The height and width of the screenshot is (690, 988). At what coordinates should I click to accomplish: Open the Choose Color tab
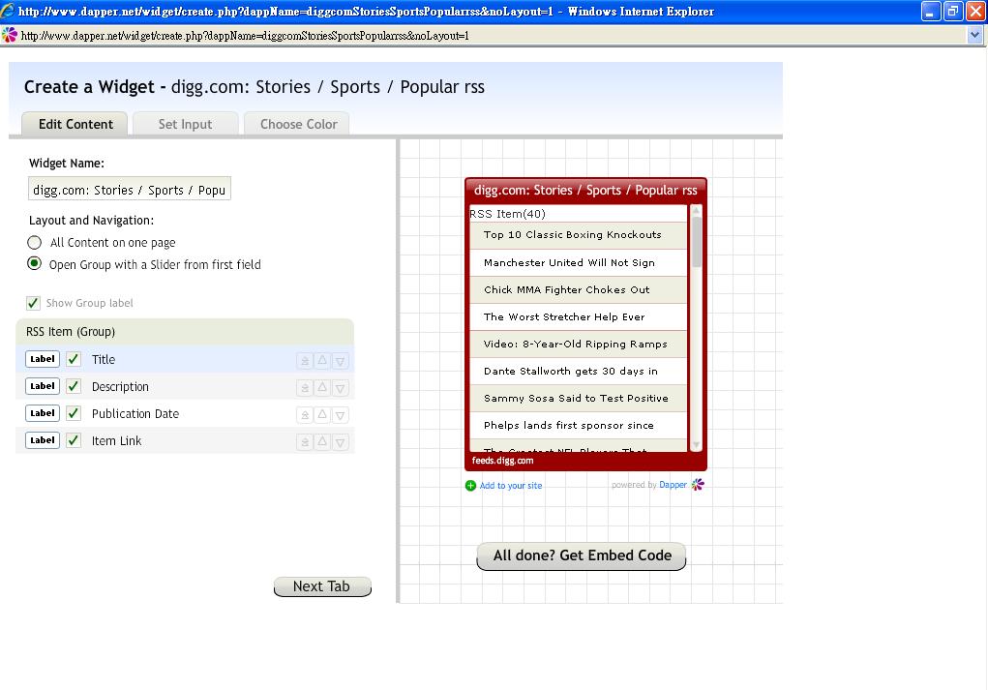point(298,124)
